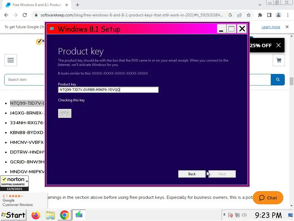This screenshot has height=221, width=294.
Task: Open the orange Chat button
Action: click(268, 198)
